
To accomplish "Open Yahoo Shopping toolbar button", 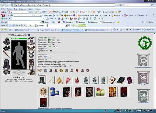I will (x=115, y=15).
